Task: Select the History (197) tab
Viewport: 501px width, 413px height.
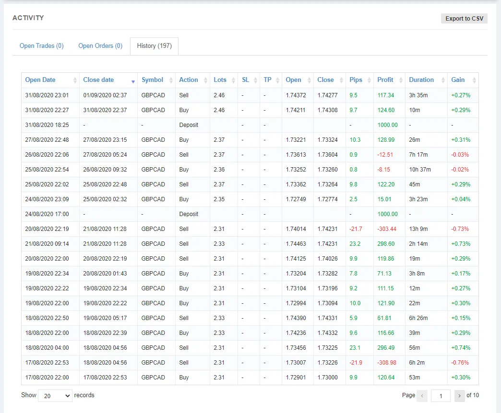Action: click(x=155, y=46)
